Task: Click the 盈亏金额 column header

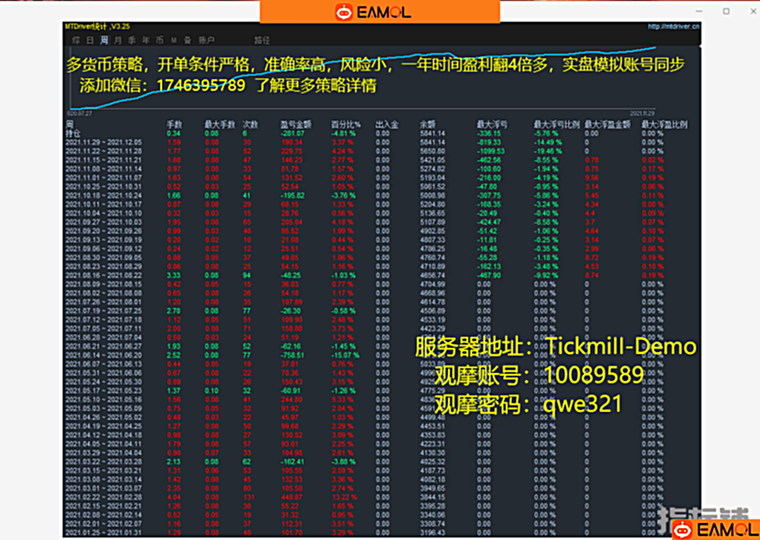Action: click(296, 124)
